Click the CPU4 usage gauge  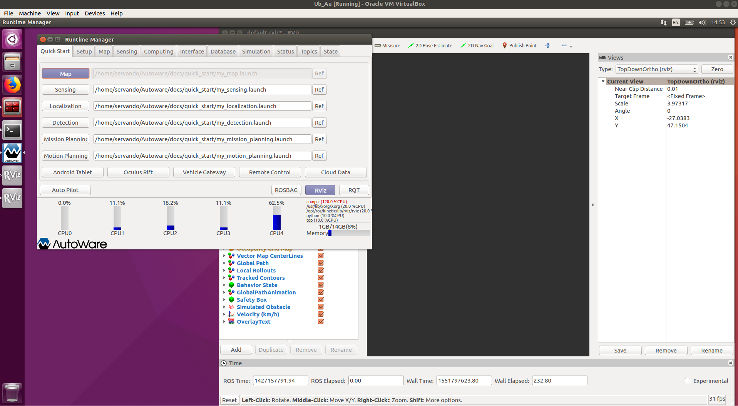(x=276, y=218)
